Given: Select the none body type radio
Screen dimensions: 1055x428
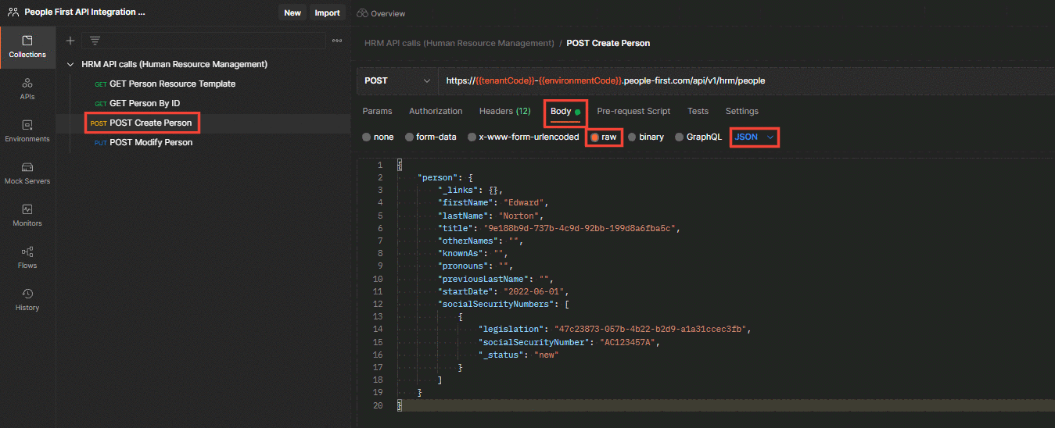Looking at the screenshot, I should 367,137.
